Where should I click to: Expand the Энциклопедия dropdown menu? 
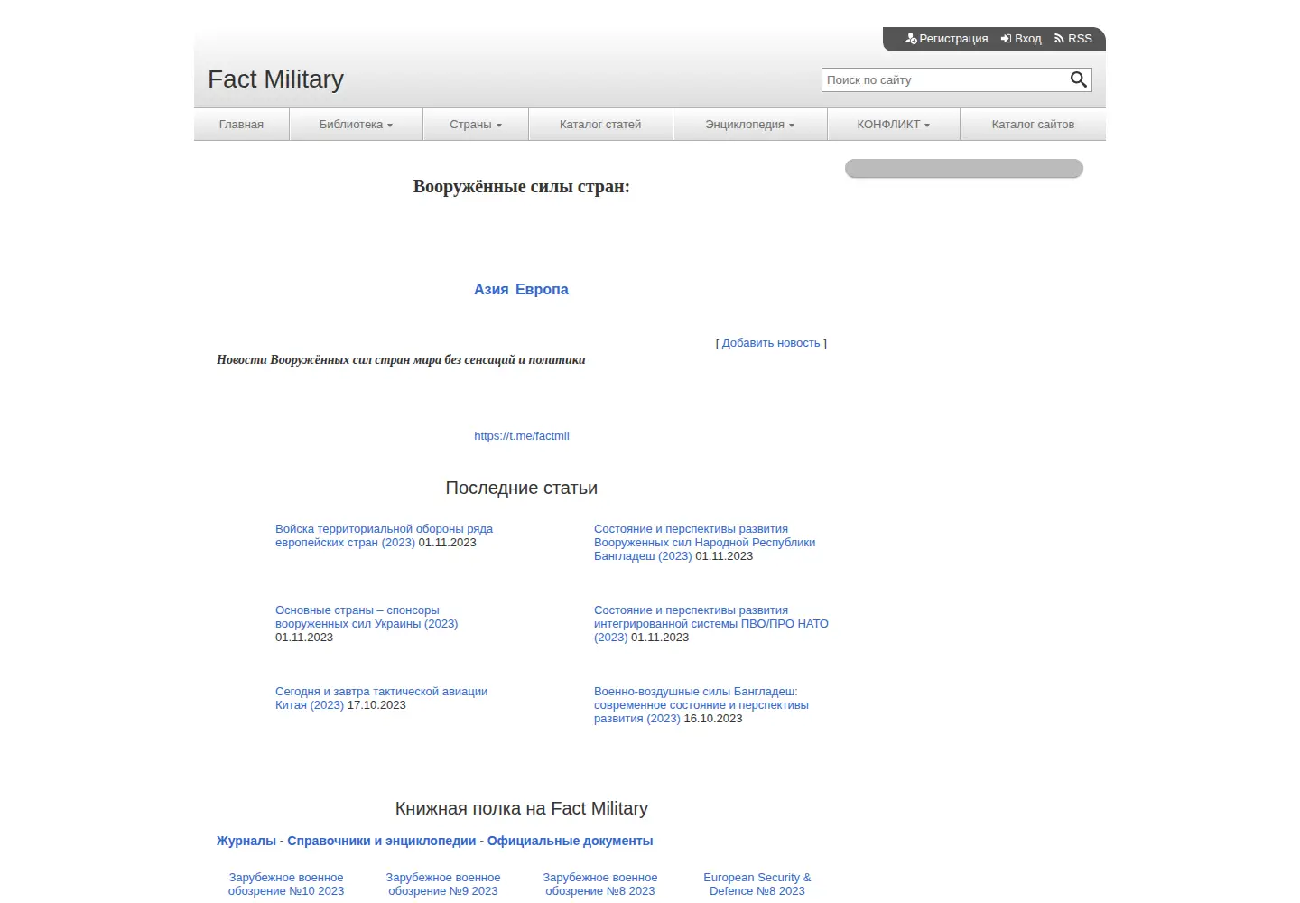click(x=750, y=125)
